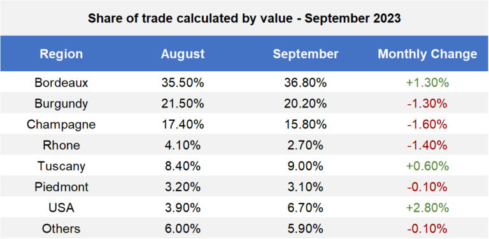Click the Monthly Change column header
Screen dimensions: 489x239
coord(427,54)
